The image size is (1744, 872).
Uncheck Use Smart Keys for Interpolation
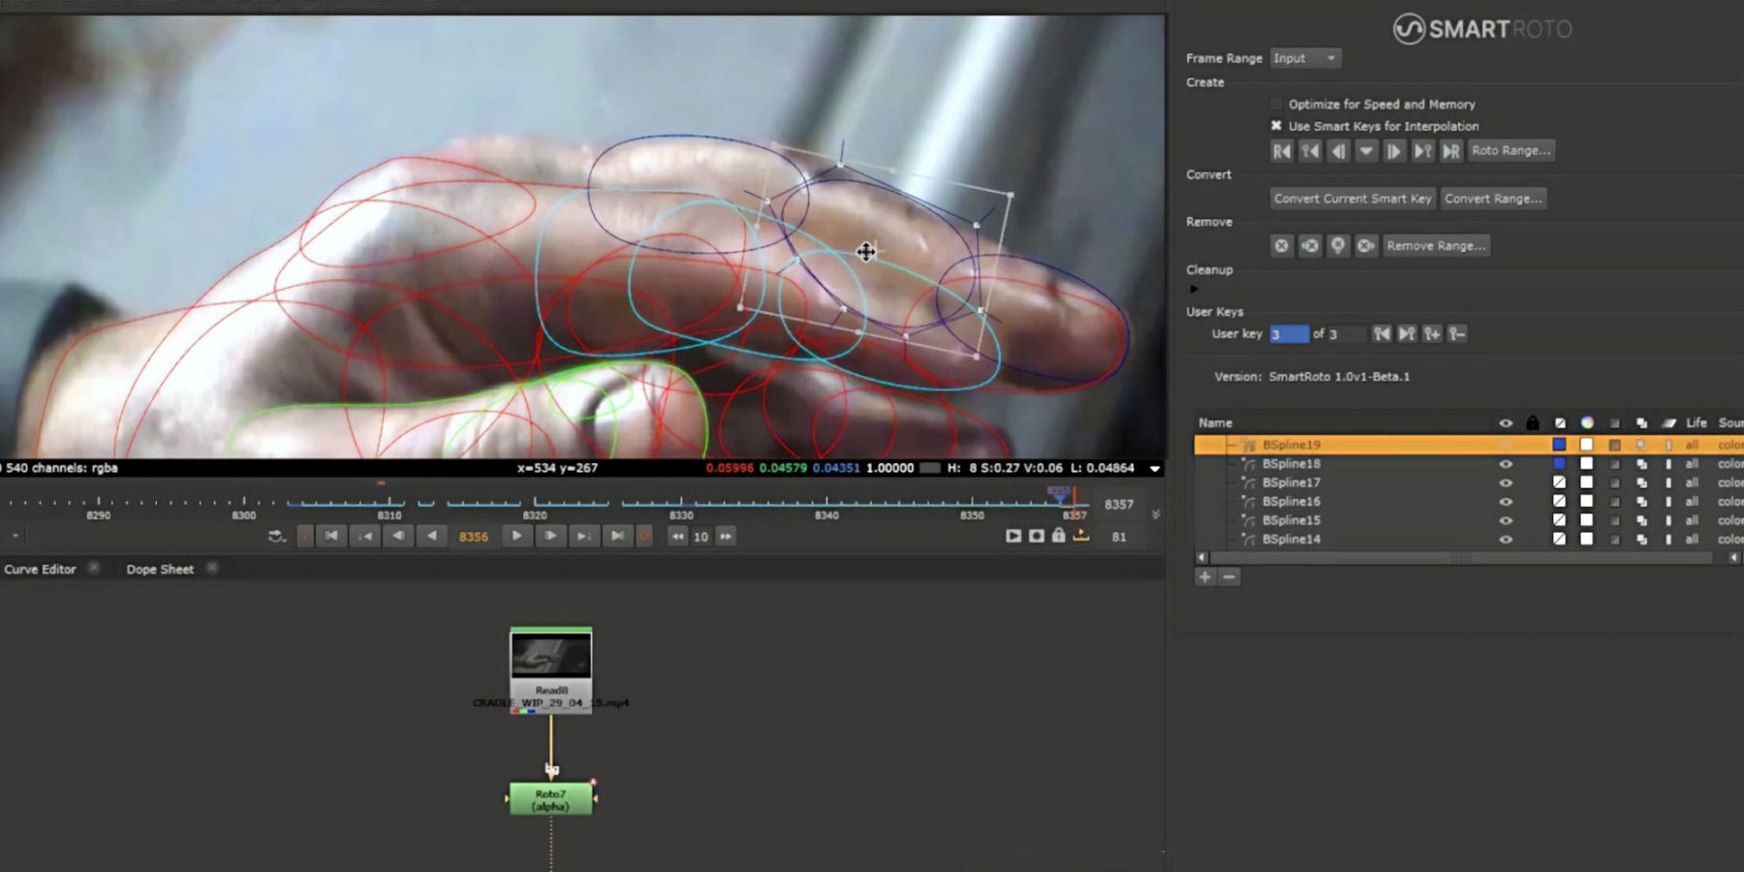[1276, 126]
